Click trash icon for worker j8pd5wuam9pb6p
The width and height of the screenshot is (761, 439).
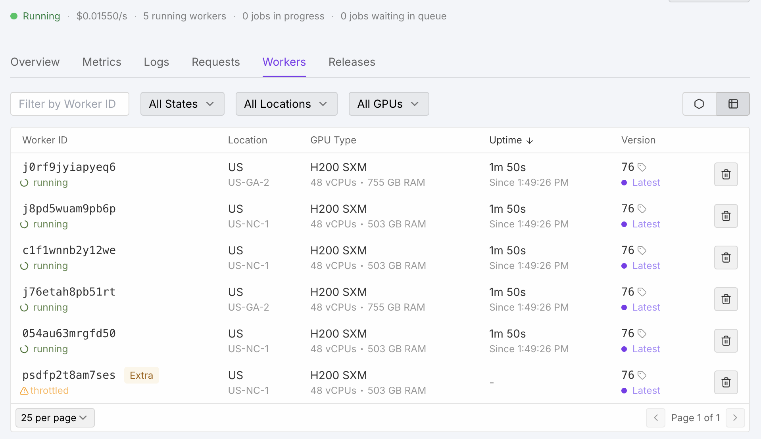point(726,216)
